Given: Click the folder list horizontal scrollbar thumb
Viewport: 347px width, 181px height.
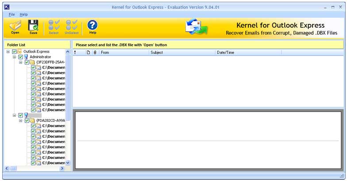Looking at the screenshot, I should pyautogui.click(x=13, y=168).
